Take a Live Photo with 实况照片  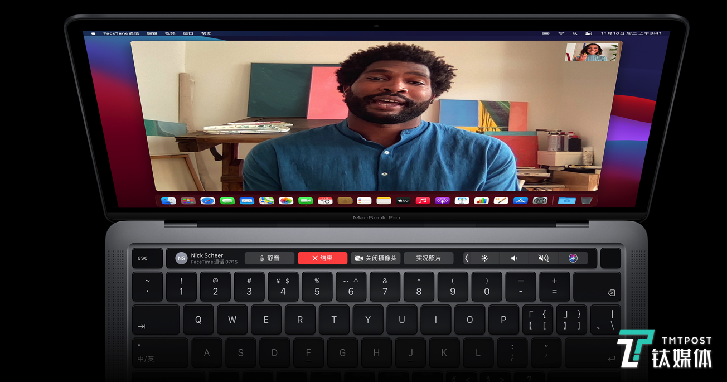[428, 258]
